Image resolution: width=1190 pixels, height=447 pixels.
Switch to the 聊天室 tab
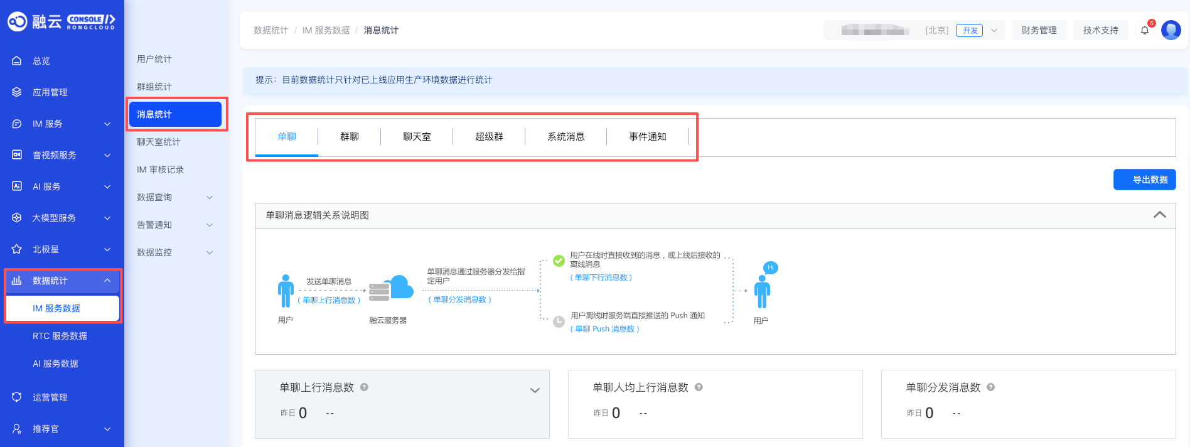(x=417, y=137)
